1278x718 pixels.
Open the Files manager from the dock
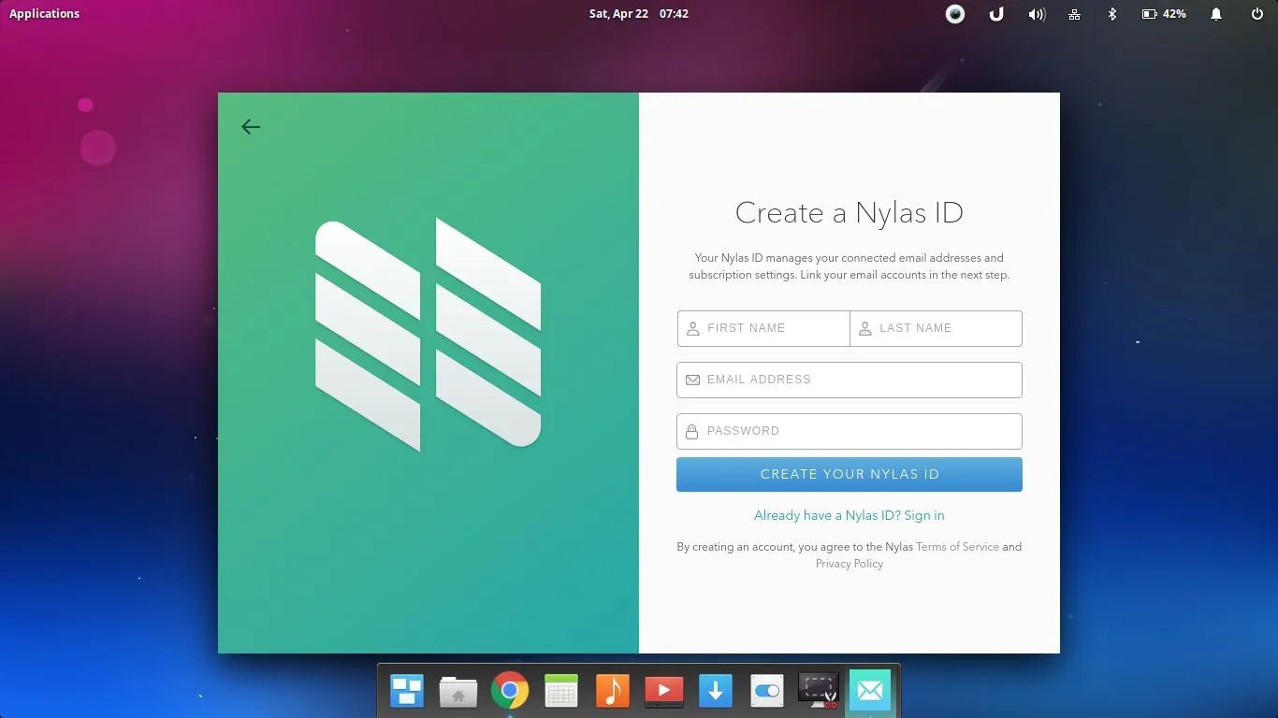pyautogui.click(x=457, y=691)
